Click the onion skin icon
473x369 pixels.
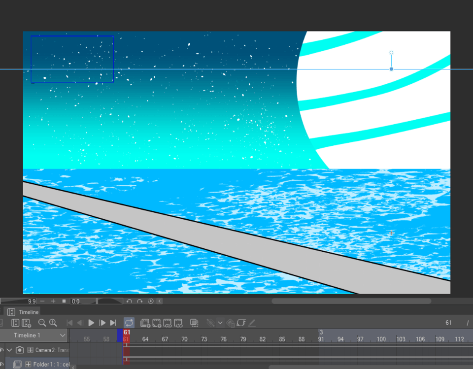[194, 323]
